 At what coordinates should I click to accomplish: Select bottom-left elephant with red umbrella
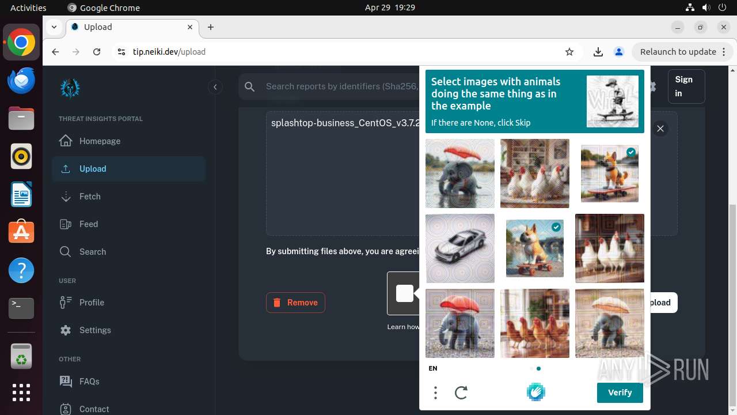(x=460, y=323)
